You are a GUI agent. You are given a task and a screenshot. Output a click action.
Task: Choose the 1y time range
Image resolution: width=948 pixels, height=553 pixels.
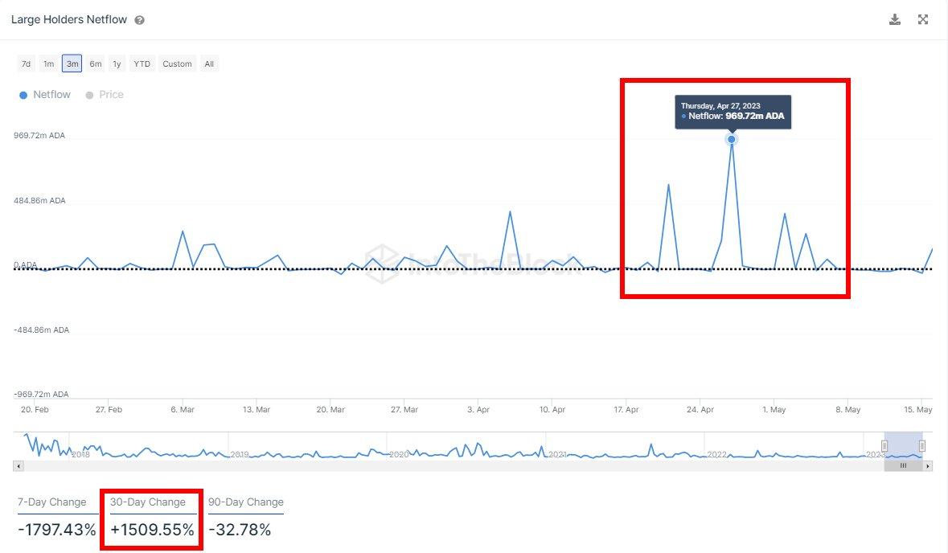(117, 63)
